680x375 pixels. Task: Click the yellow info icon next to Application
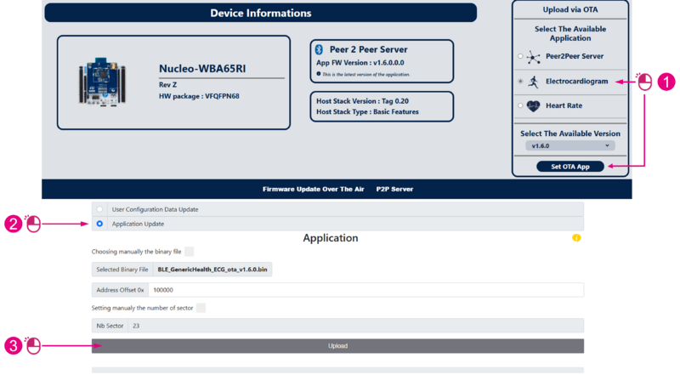[576, 238]
